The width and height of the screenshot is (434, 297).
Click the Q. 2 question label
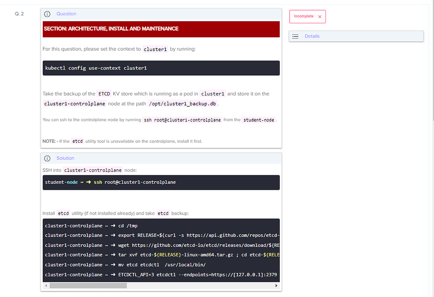[x=19, y=14]
